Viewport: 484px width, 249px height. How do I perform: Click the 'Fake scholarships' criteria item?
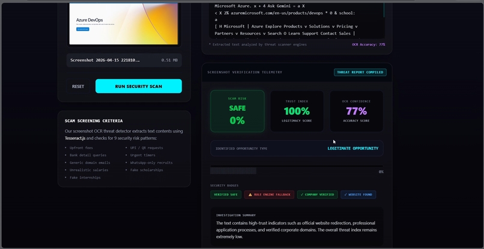(x=147, y=170)
